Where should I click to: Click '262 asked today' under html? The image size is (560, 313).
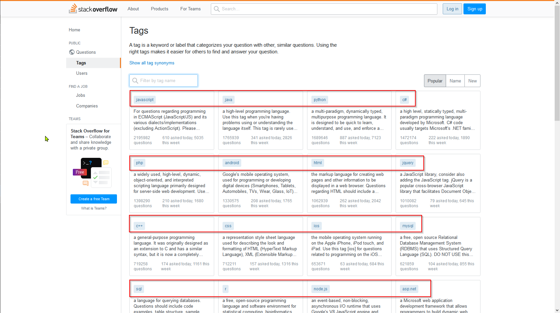(x=355, y=201)
